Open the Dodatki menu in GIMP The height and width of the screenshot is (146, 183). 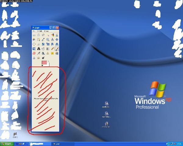tap(39, 31)
